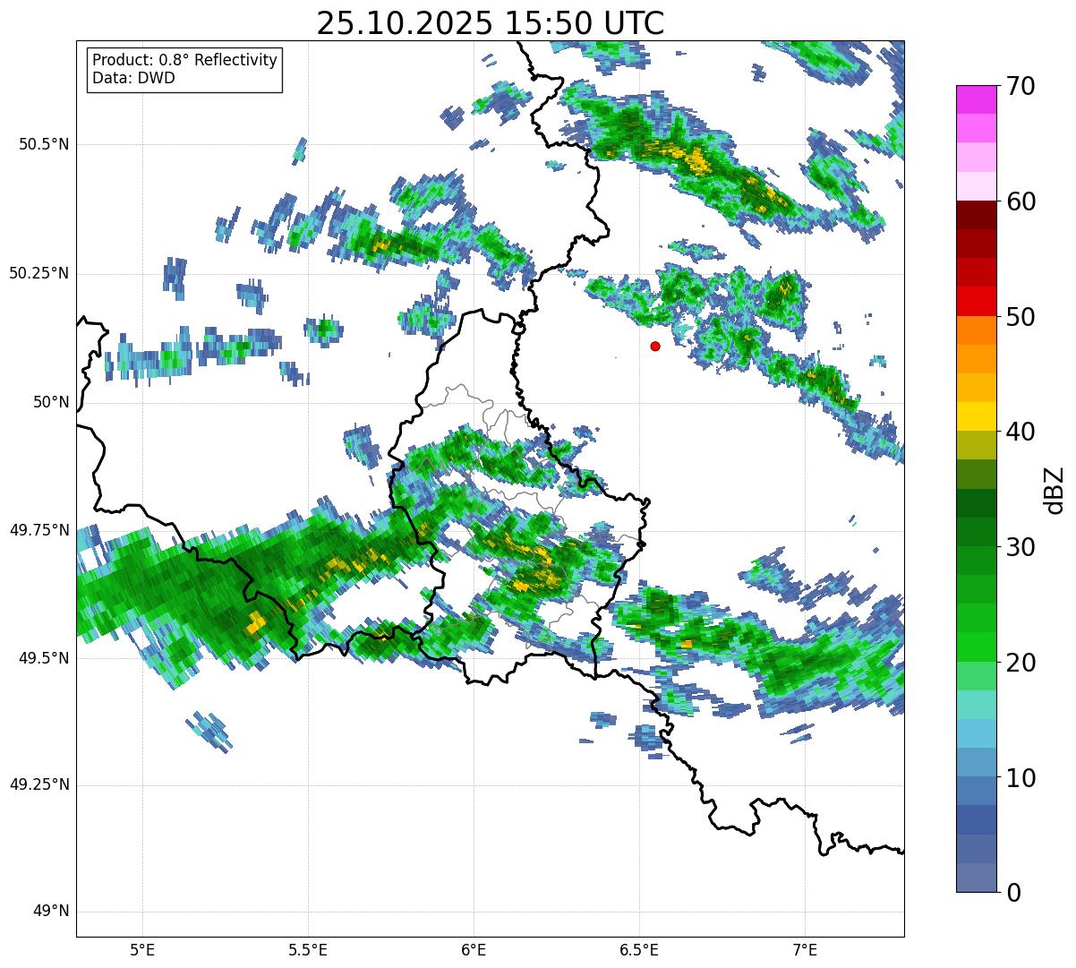Click the 'dBZ' colorbar label
The height and width of the screenshot is (968, 1076).
(1054, 489)
